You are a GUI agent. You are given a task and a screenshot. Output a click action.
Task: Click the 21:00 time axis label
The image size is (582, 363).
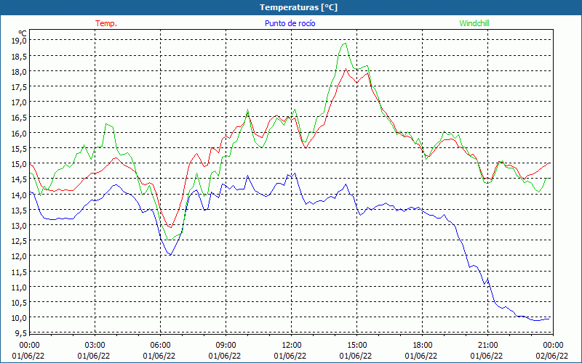point(487,345)
